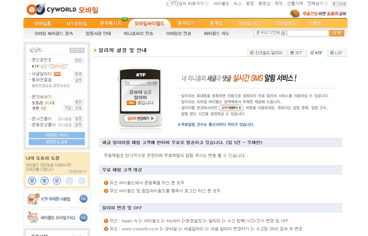Switch to the 문자메시지 tab
The width and height of the screenshot is (368, 236).
tap(111, 23)
